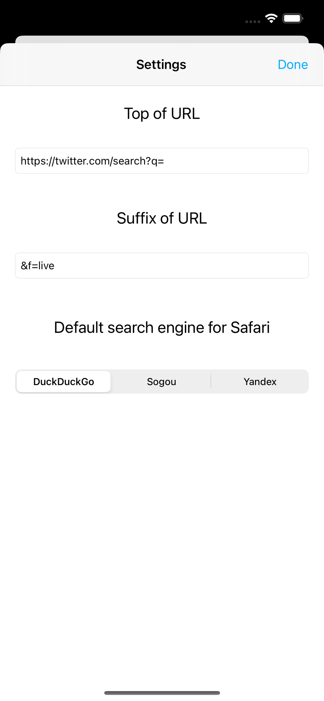
Task: Tap the cellular signal dots
Action: [x=252, y=22]
